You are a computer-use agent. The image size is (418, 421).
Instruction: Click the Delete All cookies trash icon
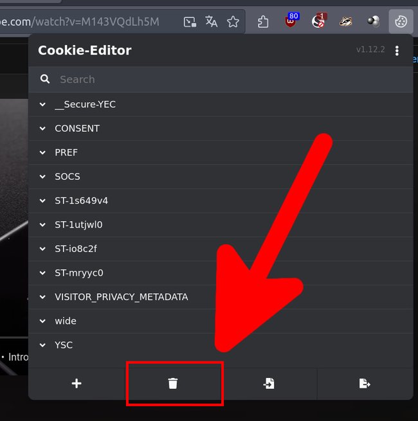[x=173, y=383]
